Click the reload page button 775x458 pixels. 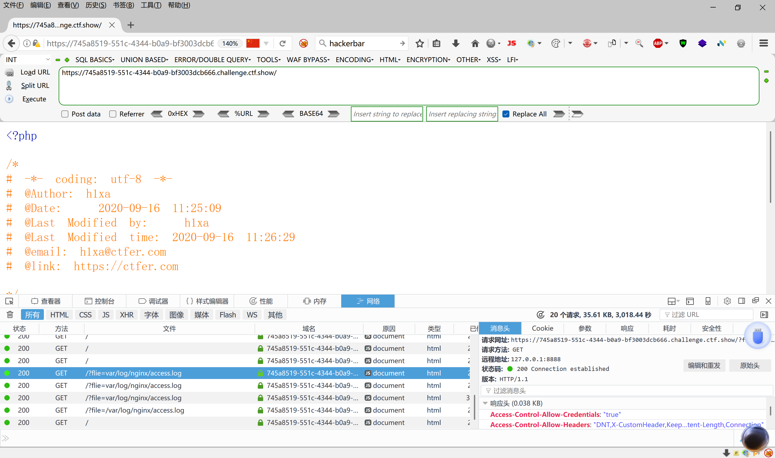[282, 44]
